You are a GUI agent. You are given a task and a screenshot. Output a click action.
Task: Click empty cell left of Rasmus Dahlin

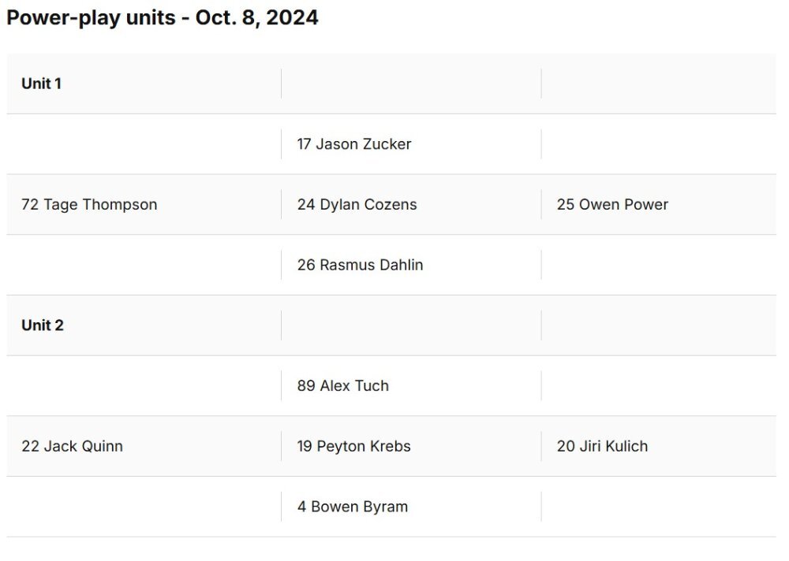[144, 265]
